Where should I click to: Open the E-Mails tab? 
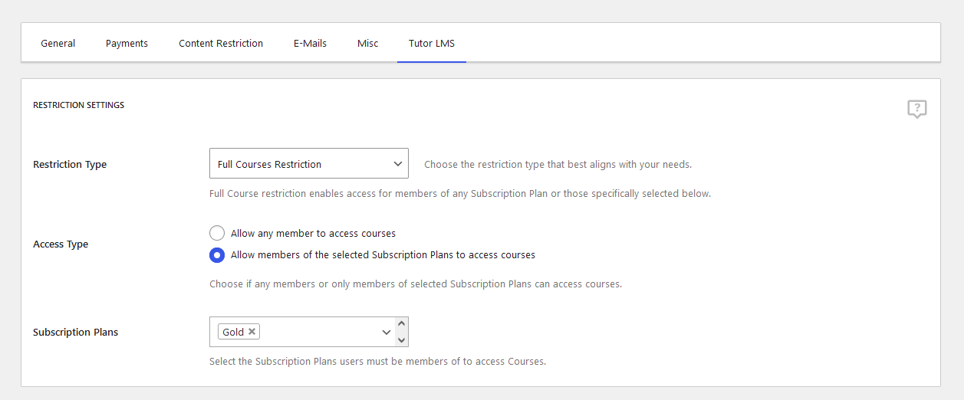[x=310, y=43]
